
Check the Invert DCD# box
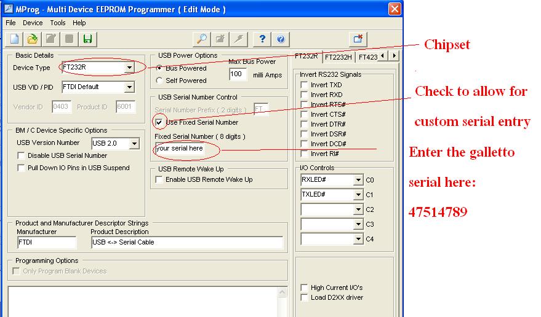point(304,144)
